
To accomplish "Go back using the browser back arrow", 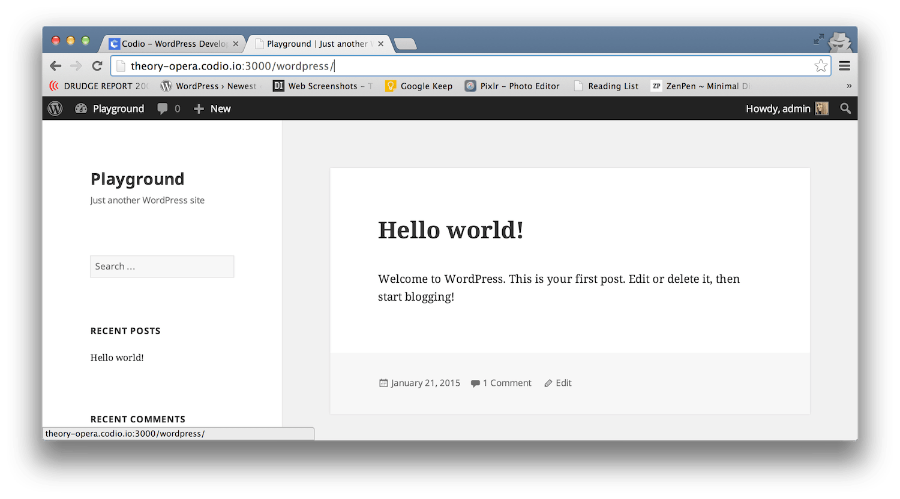I will (55, 66).
